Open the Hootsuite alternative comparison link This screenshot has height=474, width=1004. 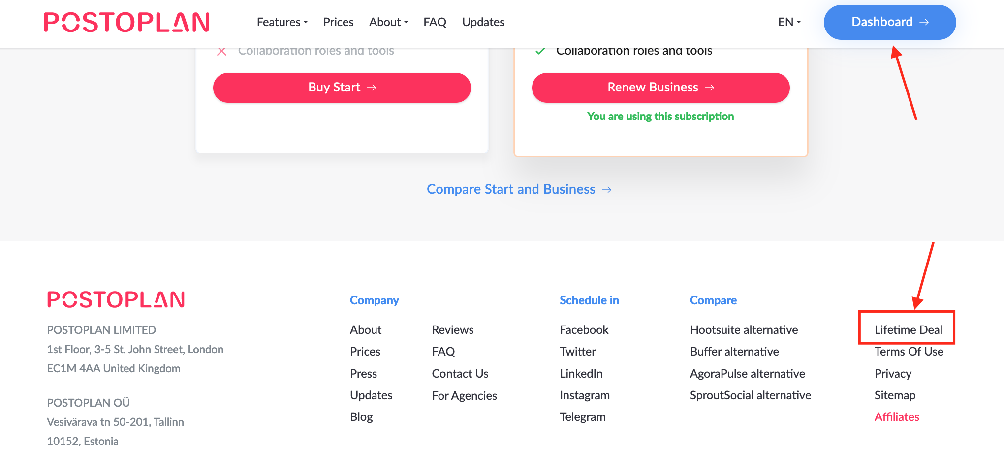[x=744, y=330]
